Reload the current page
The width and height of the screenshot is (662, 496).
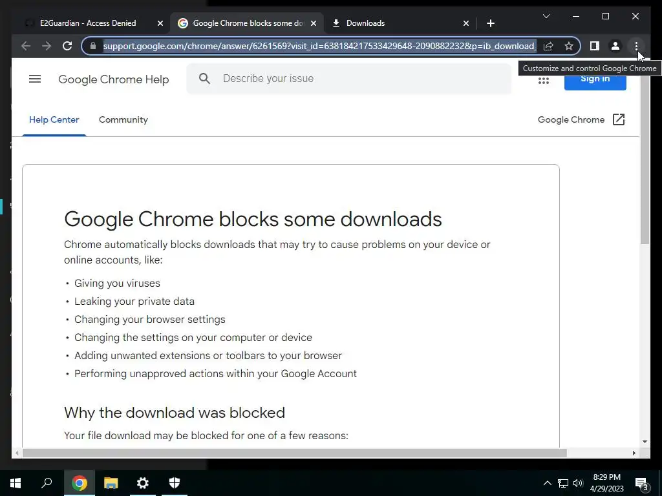pyautogui.click(x=67, y=46)
